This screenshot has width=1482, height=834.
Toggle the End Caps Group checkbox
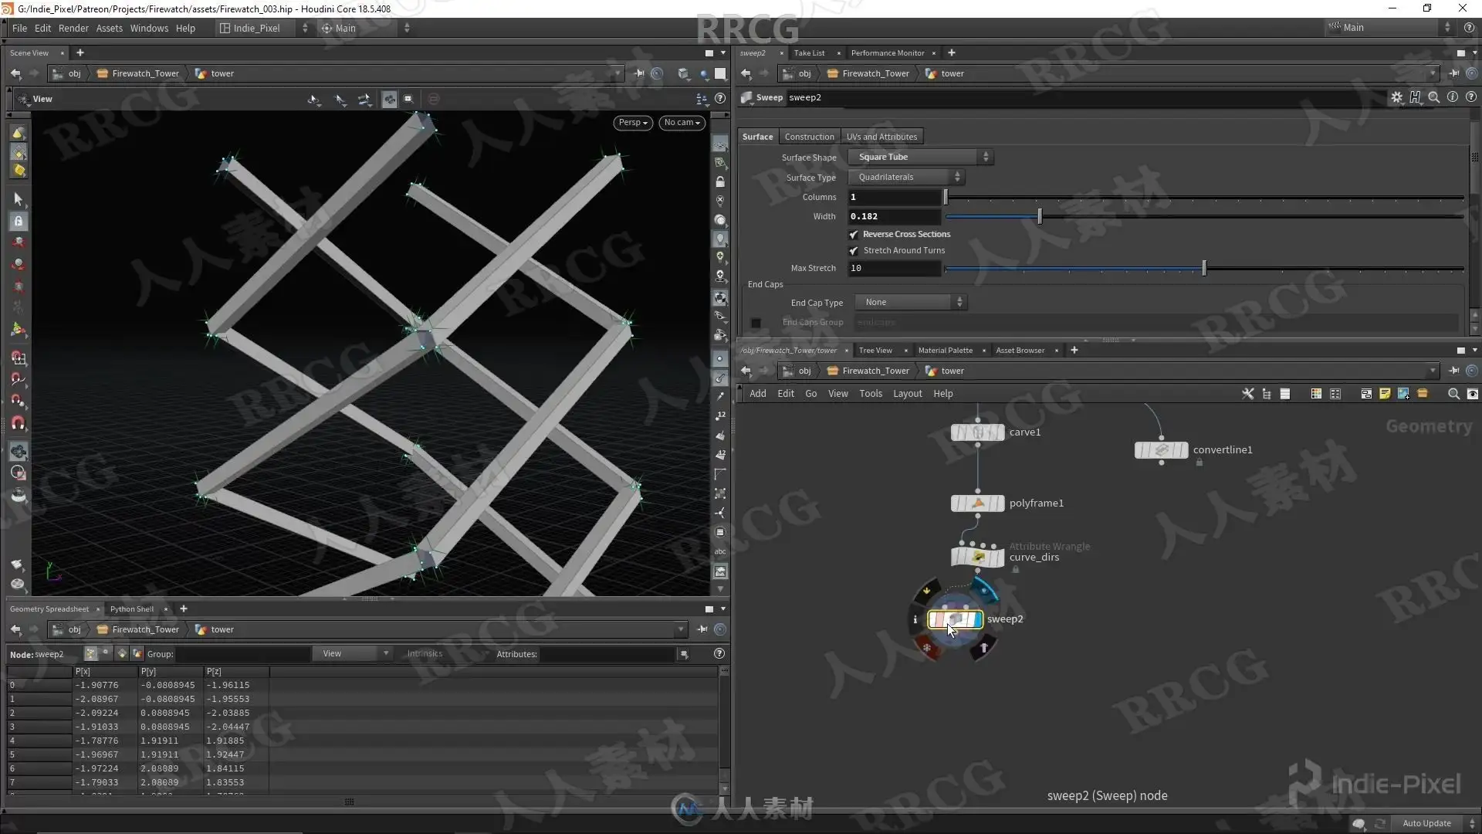[x=756, y=323]
